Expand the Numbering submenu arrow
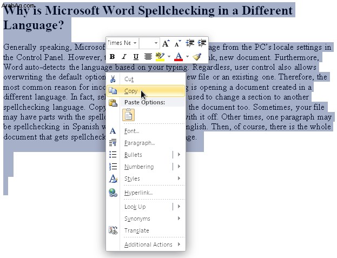The width and height of the screenshot is (337, 258). [179, 167]
